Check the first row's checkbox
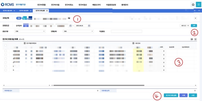202x101 pixels. click(6, 51)
